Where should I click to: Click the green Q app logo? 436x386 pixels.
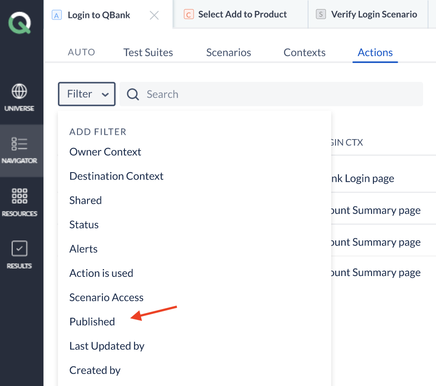(x=20, y=23)
